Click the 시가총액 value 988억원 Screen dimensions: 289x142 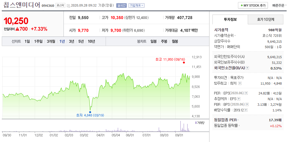coord(275,30)
